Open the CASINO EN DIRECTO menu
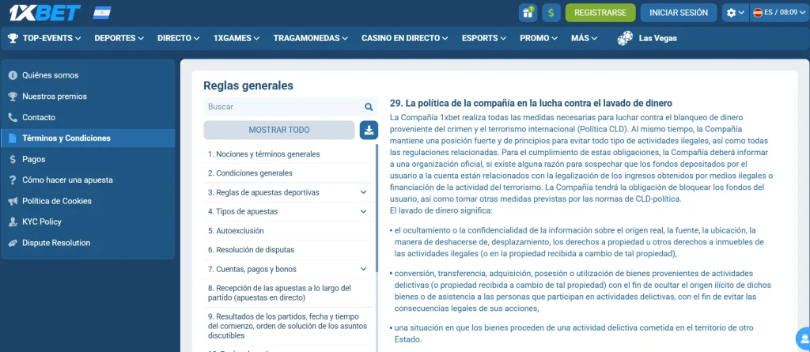 [x=404, y=38]
